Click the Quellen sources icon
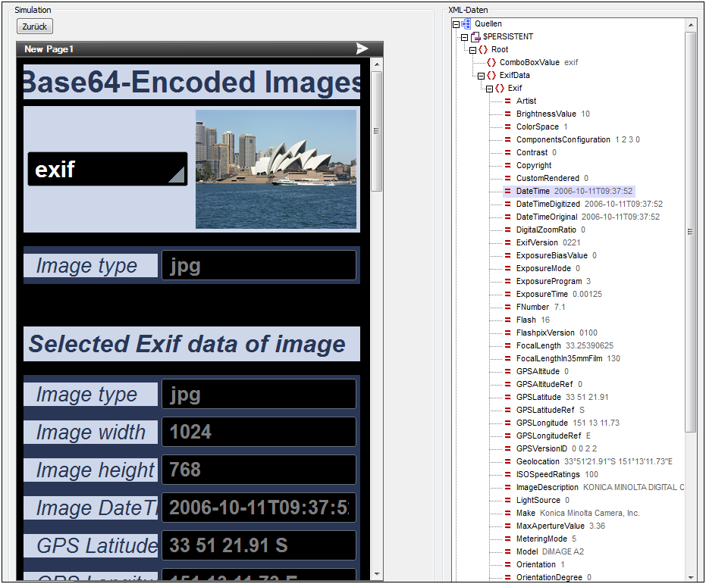This screenshot has height=584, width=706. (x=466, y=24)
